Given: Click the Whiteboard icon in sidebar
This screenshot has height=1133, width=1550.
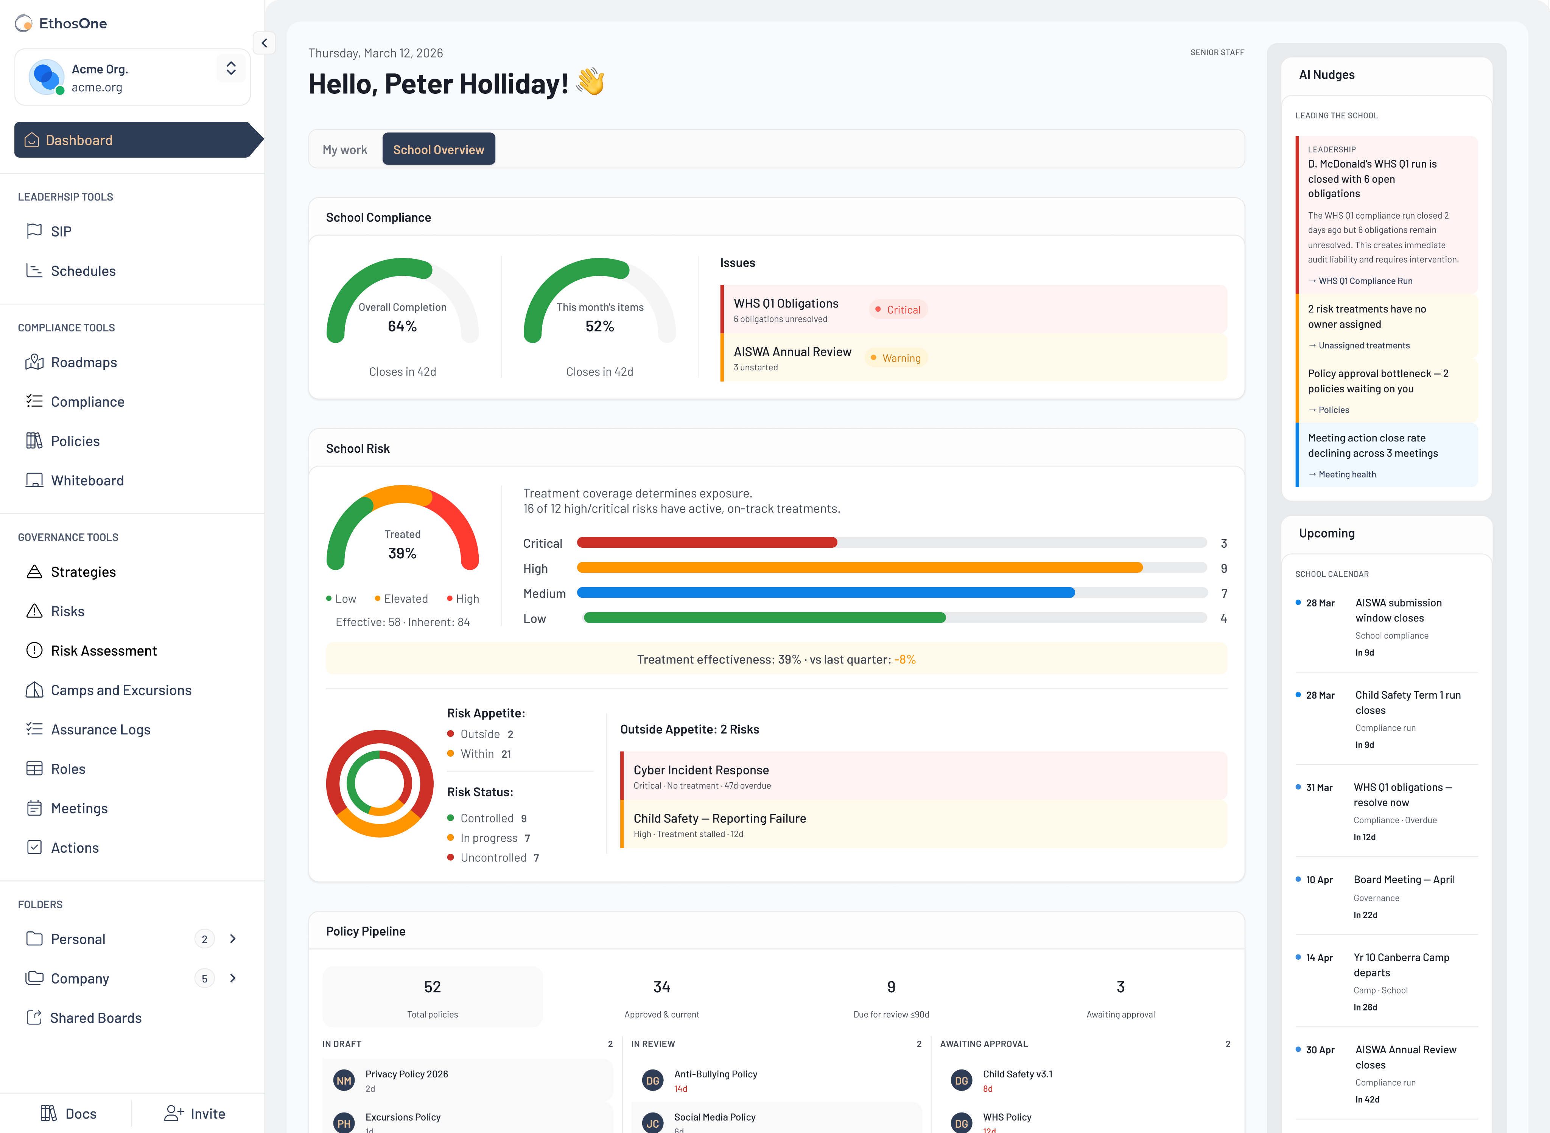Looking at the screenshot, I should [34, 480].
